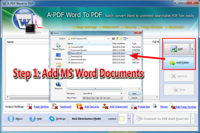Expand the Look in folder dropdown
200x133 pixels.
108,39
